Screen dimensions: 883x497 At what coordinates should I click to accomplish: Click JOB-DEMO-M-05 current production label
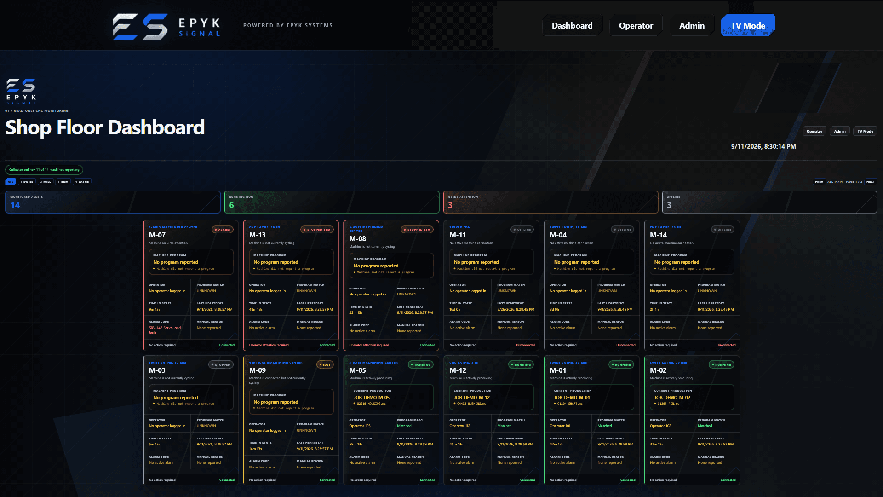tap(372, 398)
